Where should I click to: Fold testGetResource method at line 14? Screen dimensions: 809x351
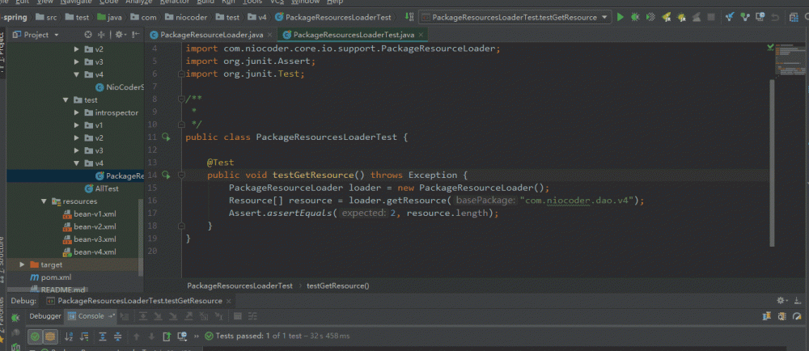pyautogui.click(x=181, y=175)
